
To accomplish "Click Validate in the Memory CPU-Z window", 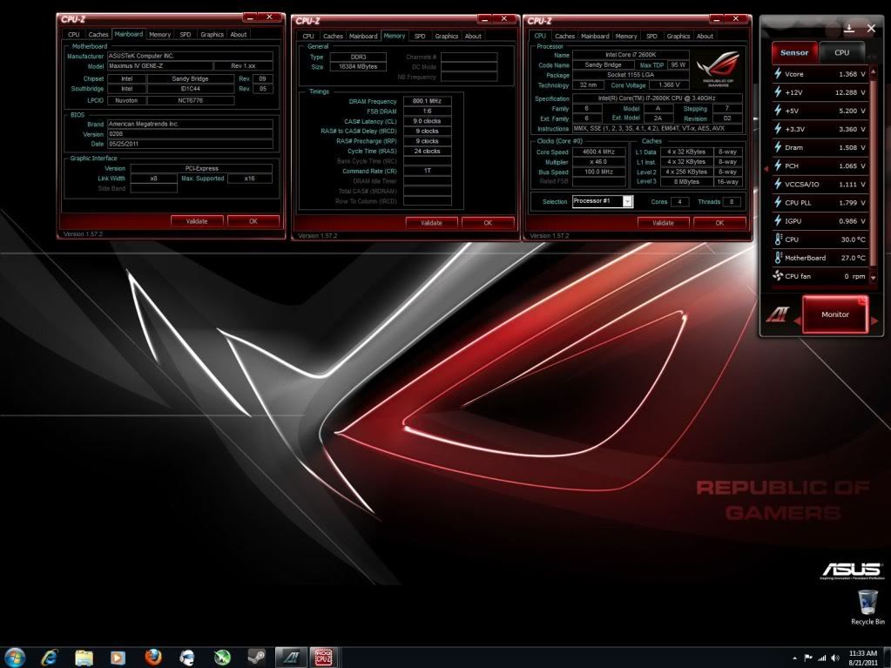I will pyautogui.click(x=431, y=223).
